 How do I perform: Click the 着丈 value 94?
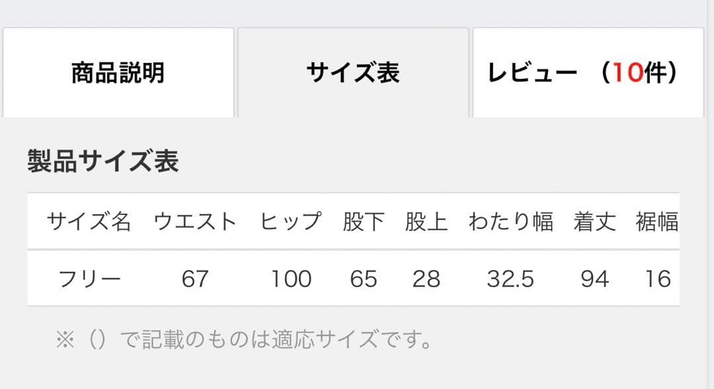point(594,279)
